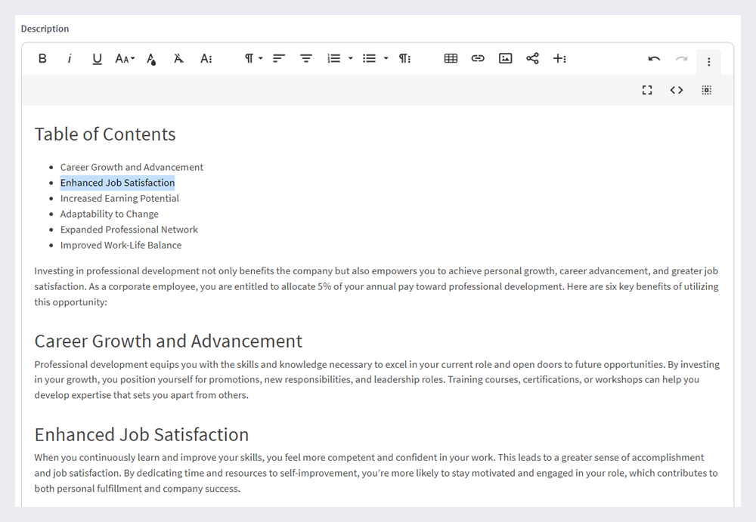Open paragraph format dropdown
The width and height of the screenshot is (756, 522).
click(x=253, y=58)
